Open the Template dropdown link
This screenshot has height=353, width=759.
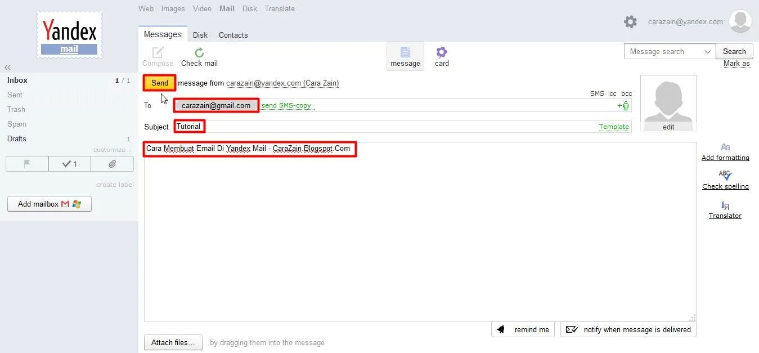coord(614,127)
